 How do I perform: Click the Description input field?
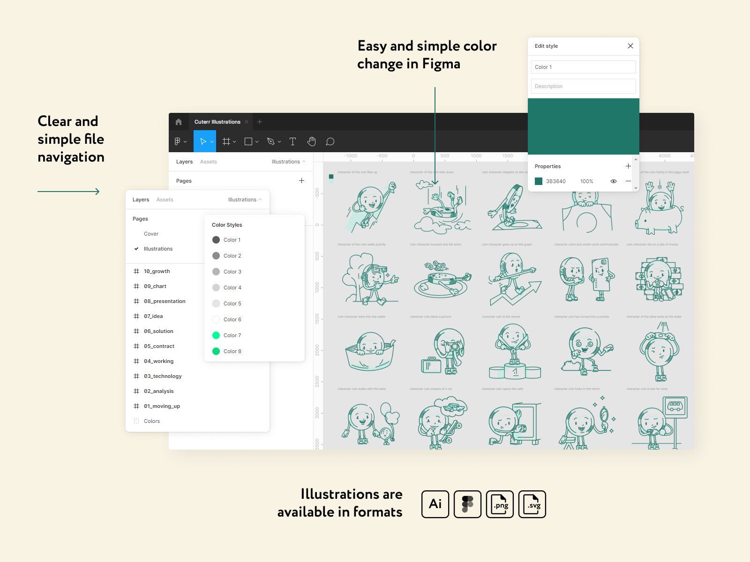(x=583, y=86)
